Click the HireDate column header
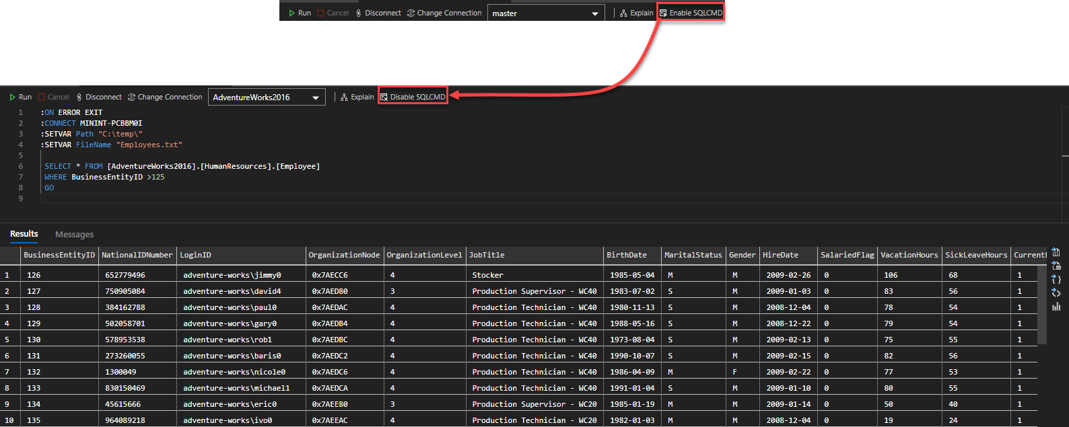This screenshot has height=427, width=1069. 788,255
